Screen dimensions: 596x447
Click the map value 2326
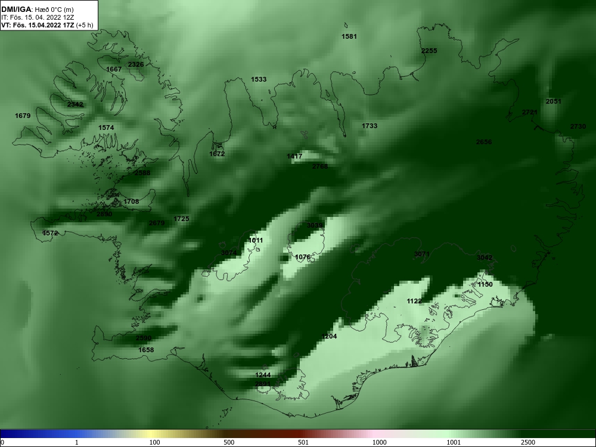tap(136, 64)
